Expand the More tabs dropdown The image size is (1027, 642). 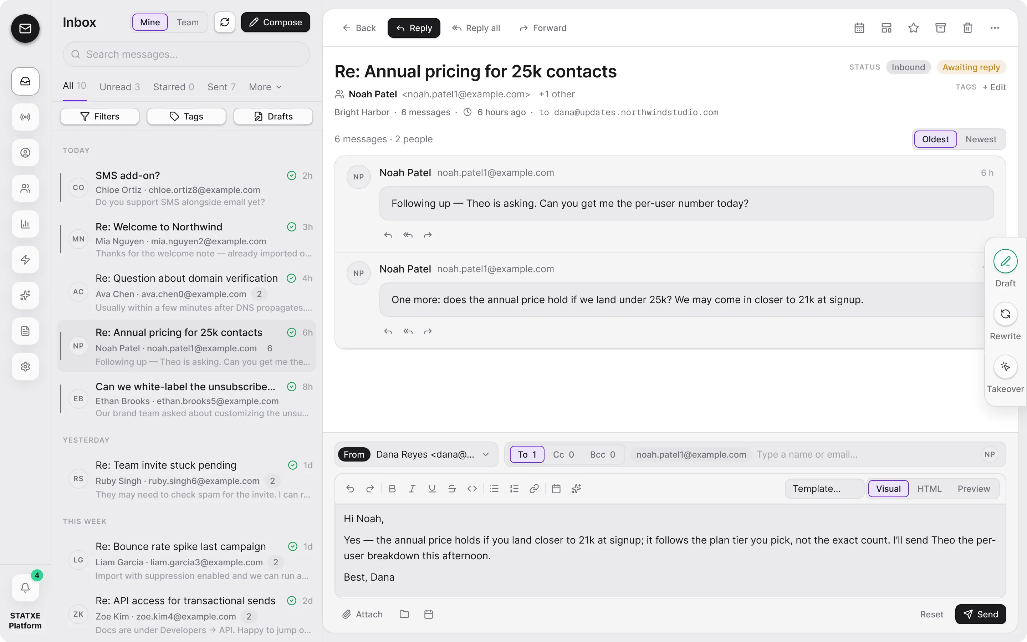265,87
